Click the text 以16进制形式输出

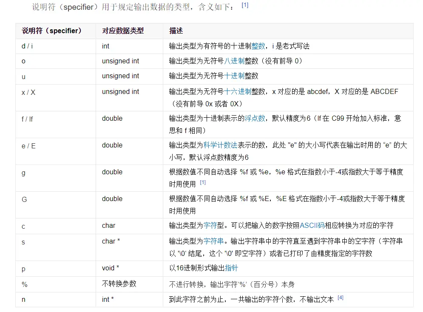click(197, 268)
